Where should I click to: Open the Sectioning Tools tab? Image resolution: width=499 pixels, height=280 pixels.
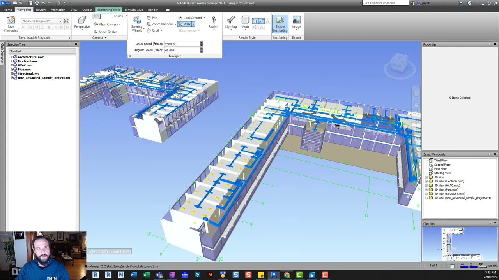pos(108,10)
